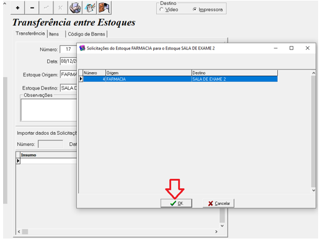This screenshot has height=241, width=320.
Task: Click the minus icon to delete record
Action: coord(32,8)
